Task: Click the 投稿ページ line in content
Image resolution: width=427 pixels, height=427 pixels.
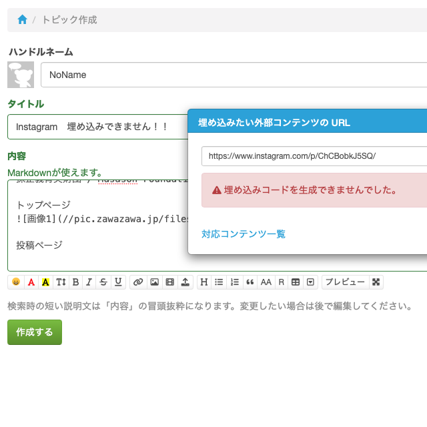Action: point(39,245)
